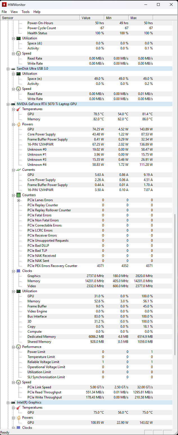Collapse the Intel(R) Graphics node

click(8, 402)
